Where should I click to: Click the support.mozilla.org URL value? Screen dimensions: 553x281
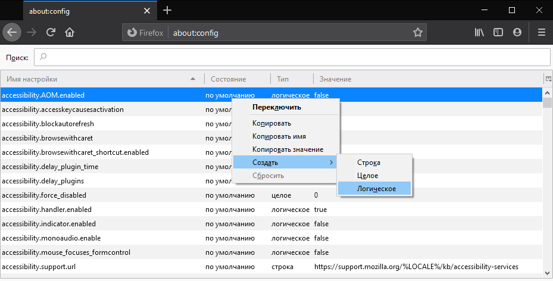click(416, 267)
